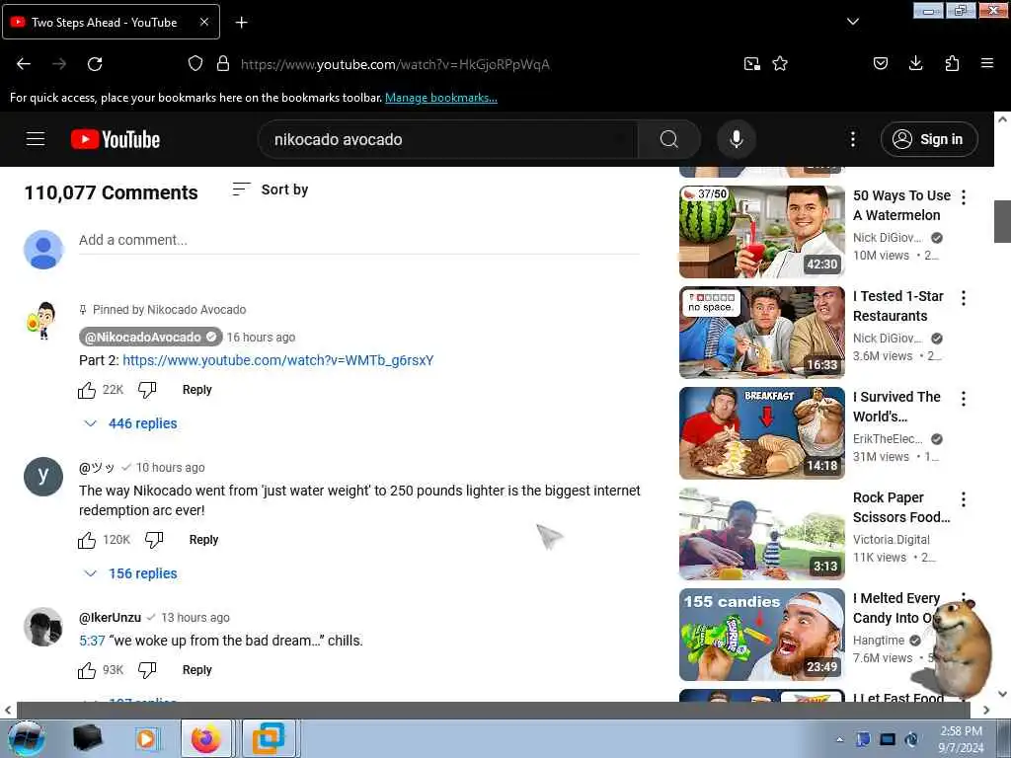Viewport: 1011px width, 758px height.
Task: Open Sort by comments dropdown
Action: coord(271,189)
